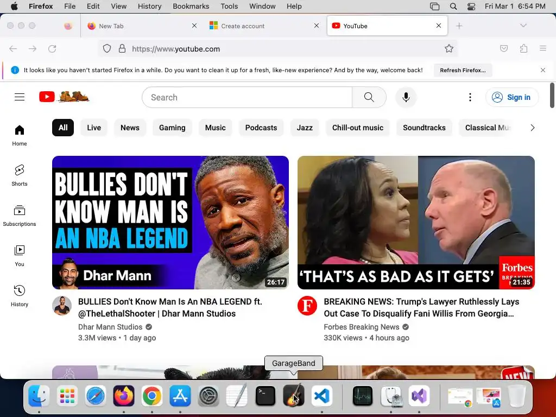The image size is (556, 417).
Task: Select the Live filter chip
Action: pyautogui.click(x=94, y=128)
